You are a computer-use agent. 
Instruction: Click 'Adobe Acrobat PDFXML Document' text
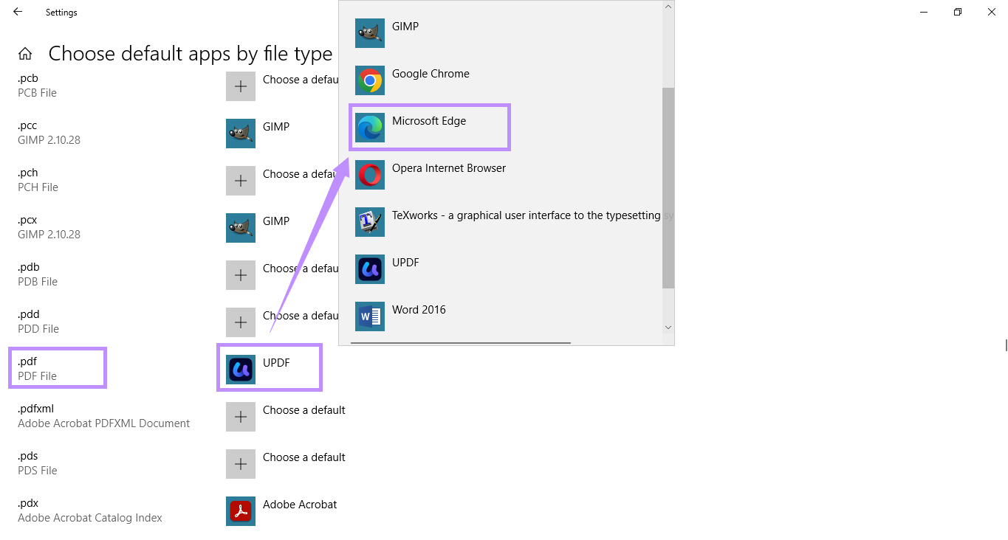pyautogui.click(x=104, y=423)
